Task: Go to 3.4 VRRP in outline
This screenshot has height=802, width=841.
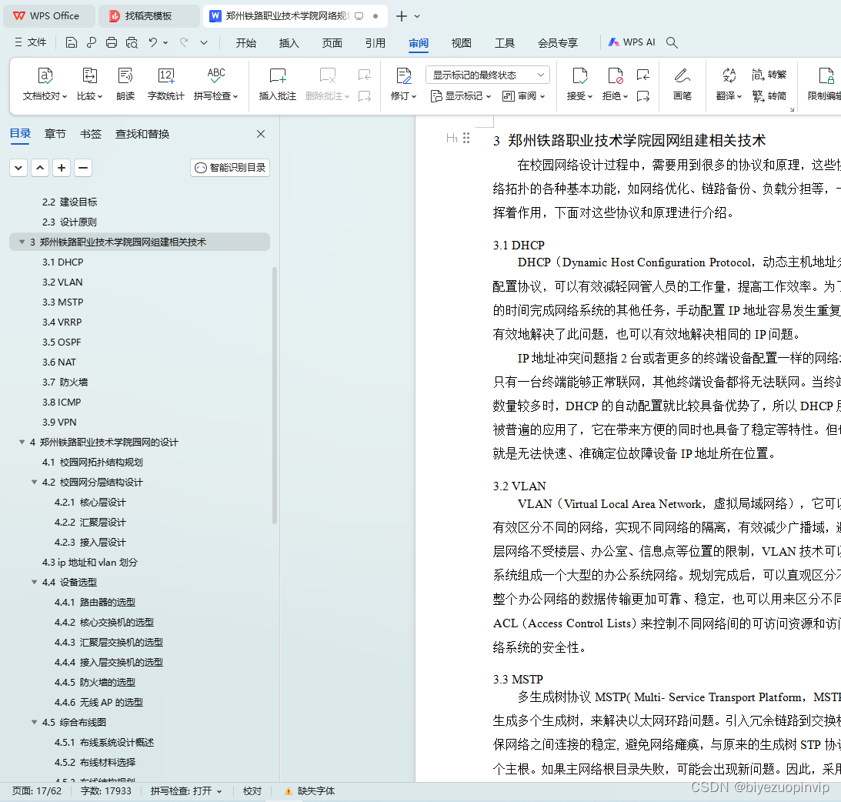Action: click(x=62, y=322)
